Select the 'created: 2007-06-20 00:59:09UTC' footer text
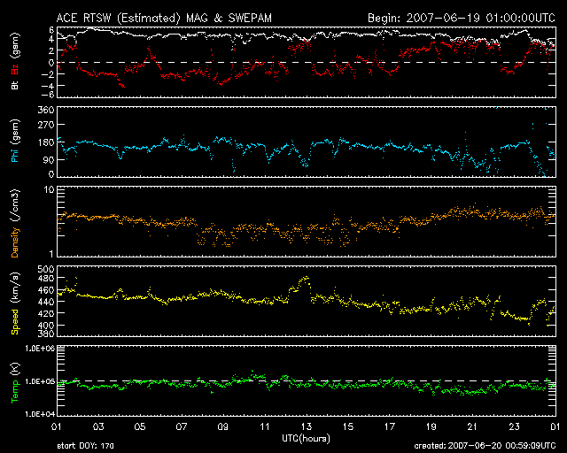This screenshot has height=453, width=567. [x=485, y=446]
